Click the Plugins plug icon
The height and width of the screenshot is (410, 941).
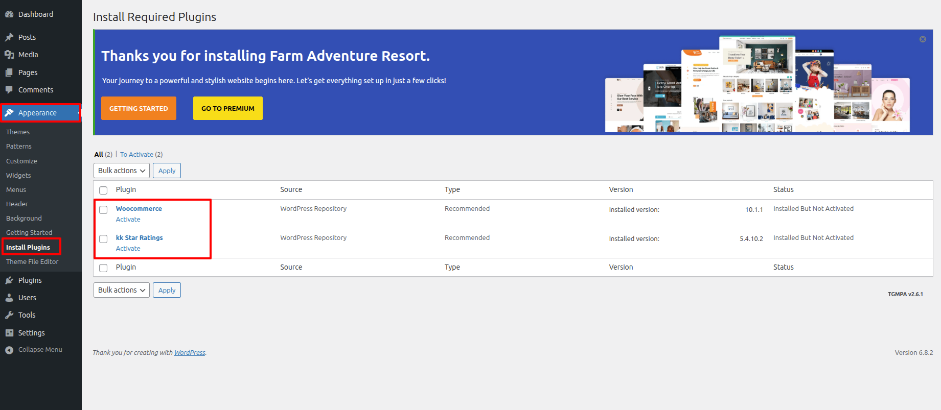tap(9, 280)
